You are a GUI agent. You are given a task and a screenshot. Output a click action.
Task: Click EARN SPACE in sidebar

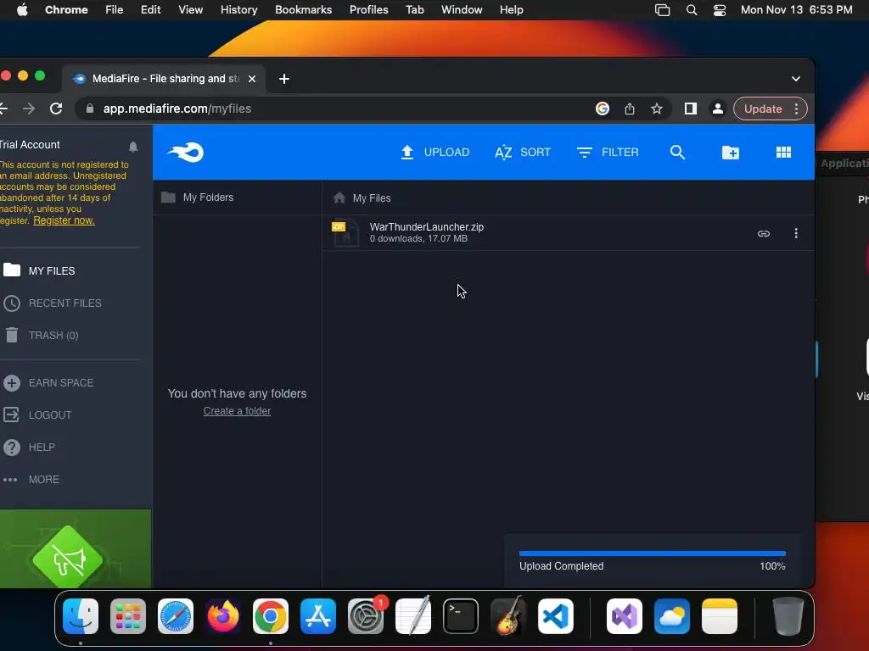[x=48, y=383]
